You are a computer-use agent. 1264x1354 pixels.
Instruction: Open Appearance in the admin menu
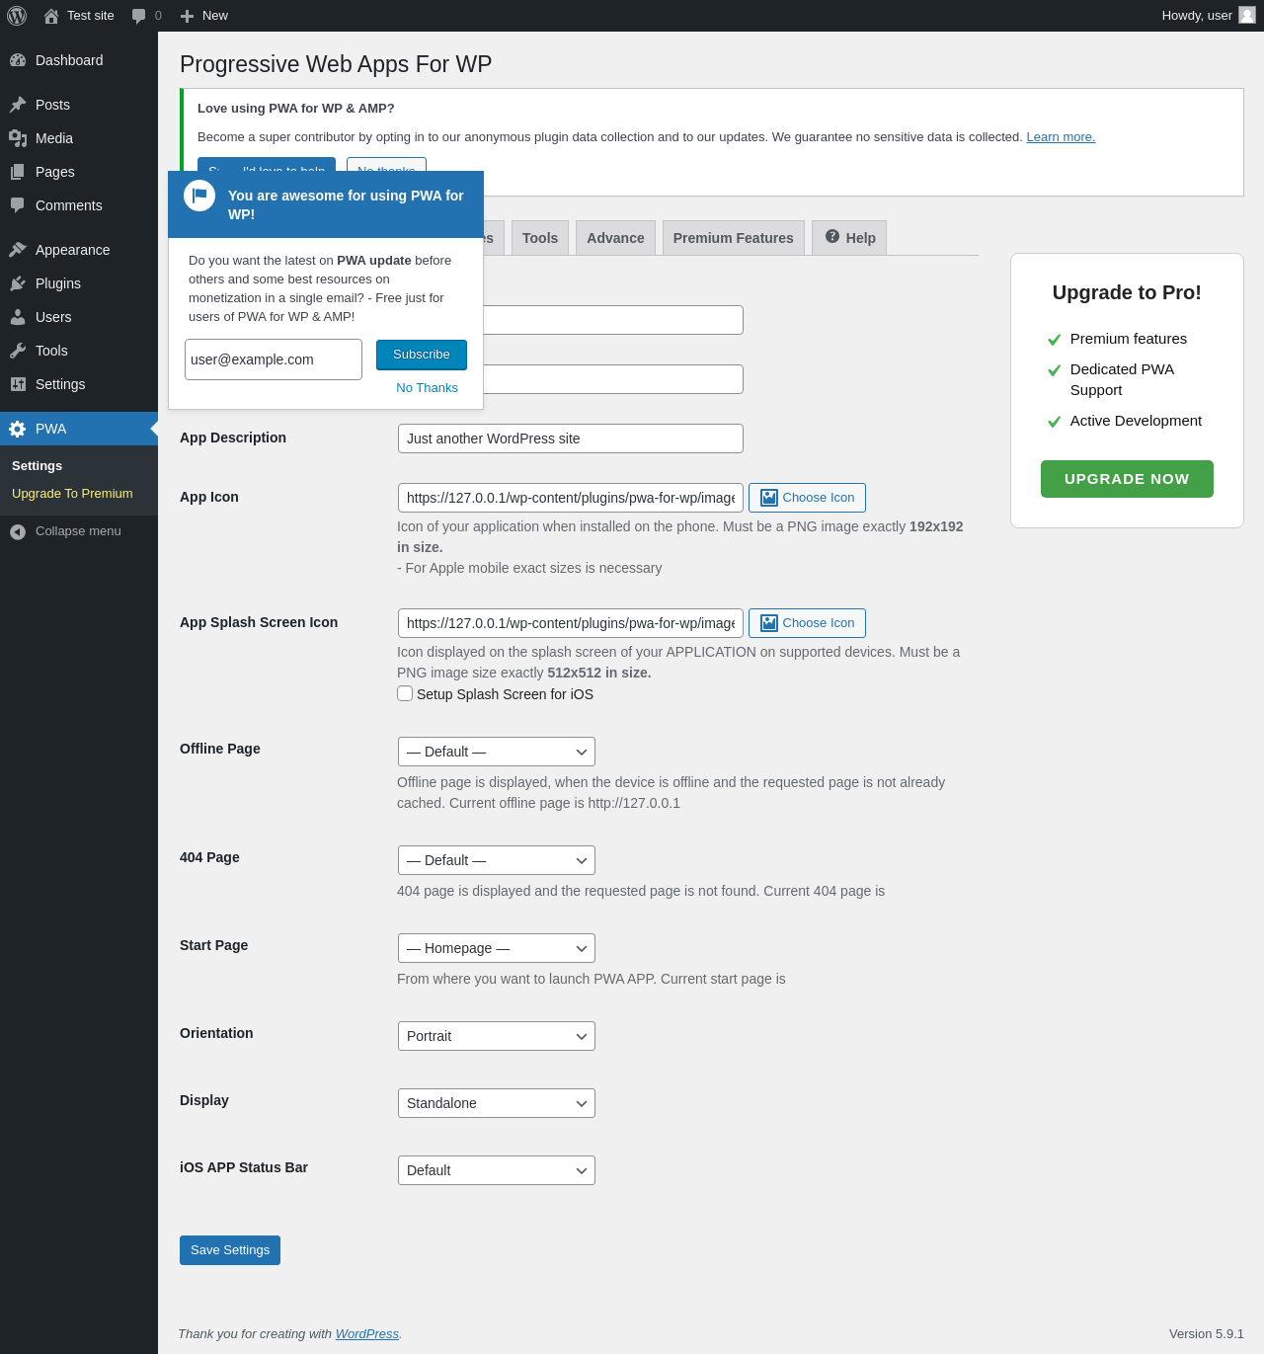(79, 250)
